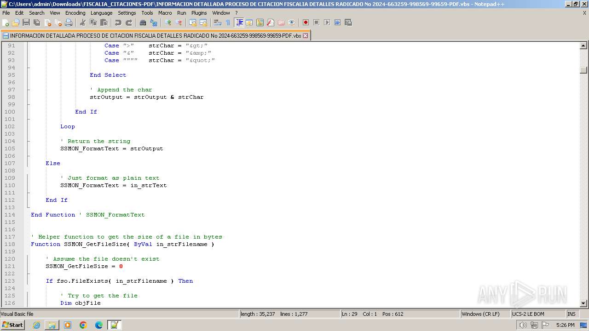Click the Close All toolbar icon
The image size is (589, 331).
click(x=58, y=23)
